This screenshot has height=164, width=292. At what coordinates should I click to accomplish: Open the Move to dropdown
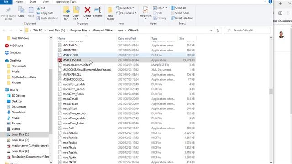tap(66, 13)
